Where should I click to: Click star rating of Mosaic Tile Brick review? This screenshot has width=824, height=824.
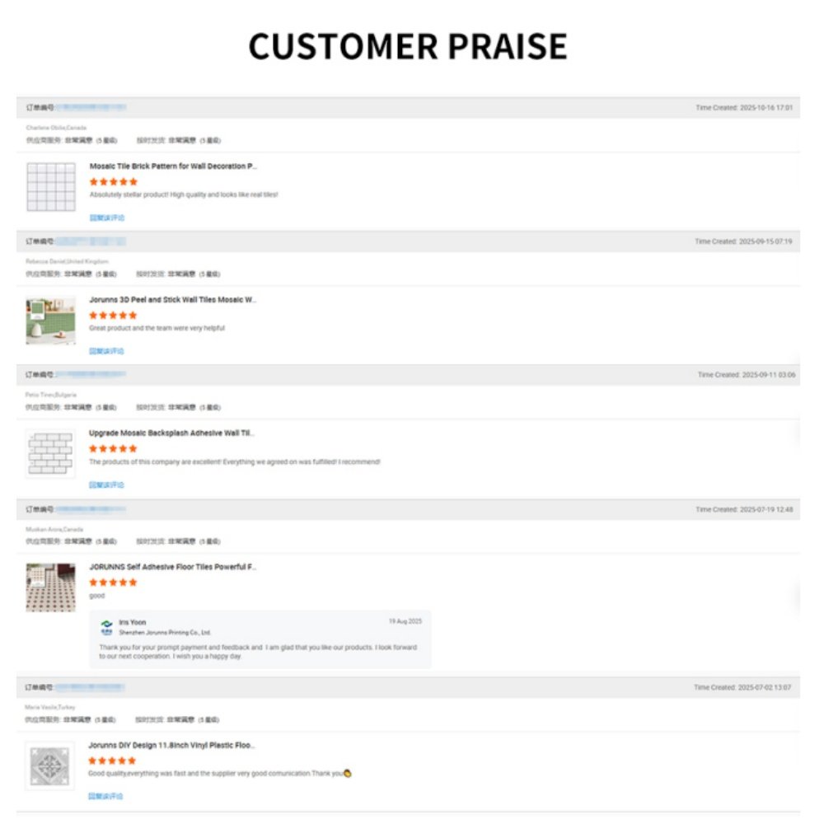113,181
